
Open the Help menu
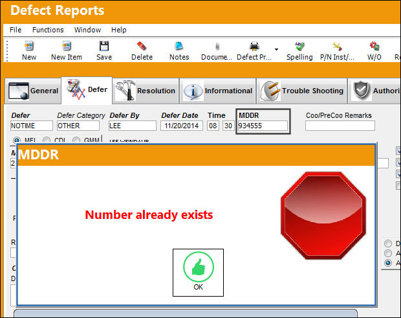tap(118, 30)
